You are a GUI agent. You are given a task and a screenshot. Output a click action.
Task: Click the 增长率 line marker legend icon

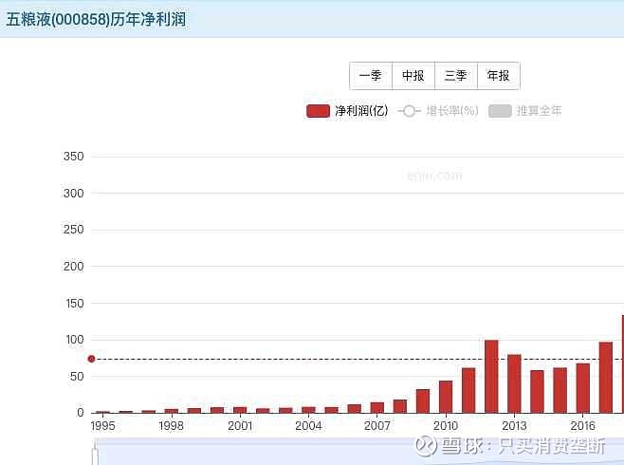pos(409,111)
